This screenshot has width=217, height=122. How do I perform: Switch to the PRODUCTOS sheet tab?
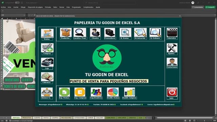click(x=27, y=118)
